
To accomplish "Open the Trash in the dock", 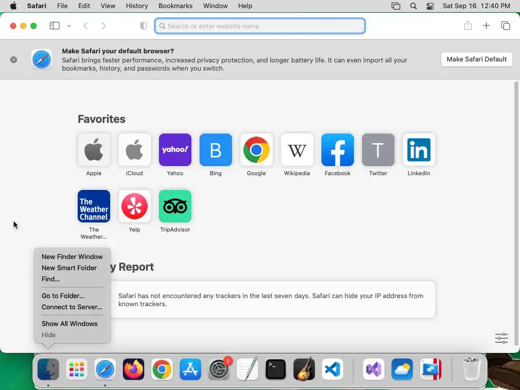I will [x=471, y=369].
